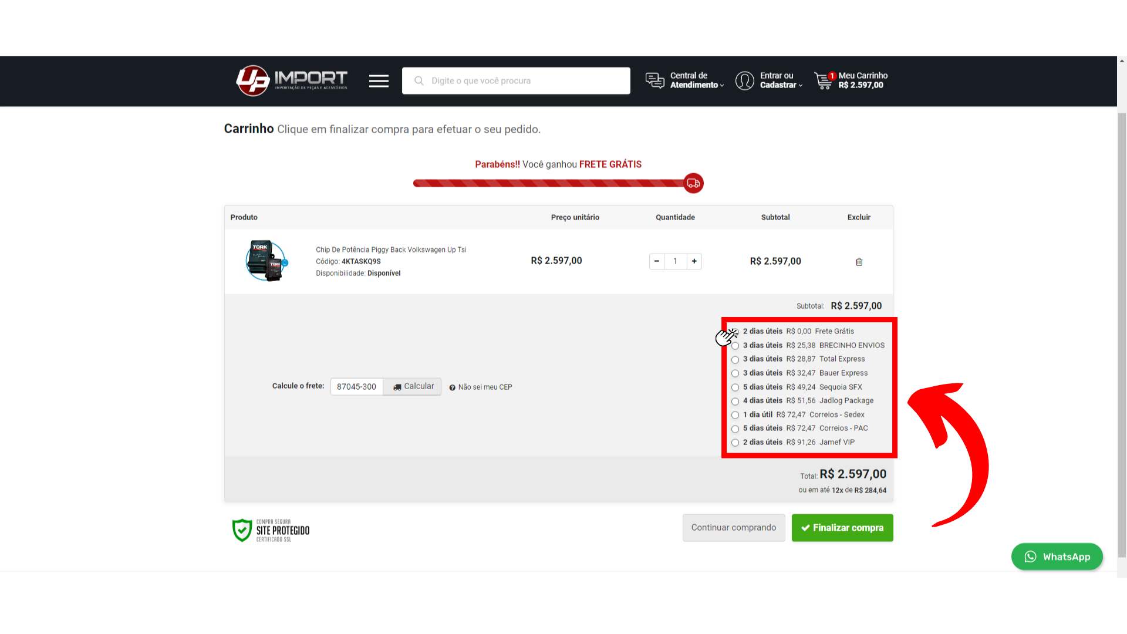This screenshot has height=634, width=1127.
Task: Click the Preço unitário column header
Action: pyautogui.click(x=575, y=217)
